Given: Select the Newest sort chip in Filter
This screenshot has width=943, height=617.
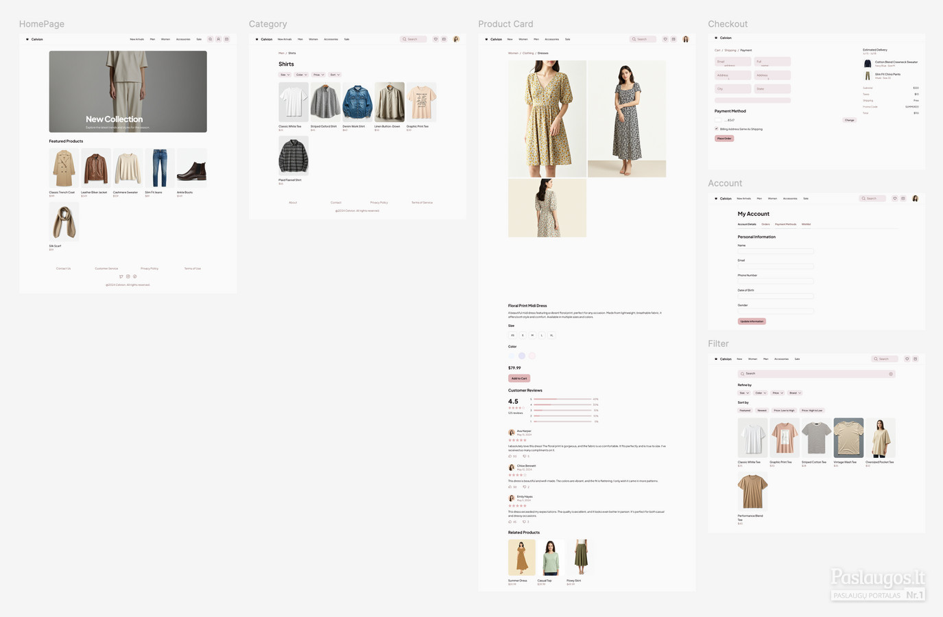Looking at the screenshot, I should pos(762,410).
